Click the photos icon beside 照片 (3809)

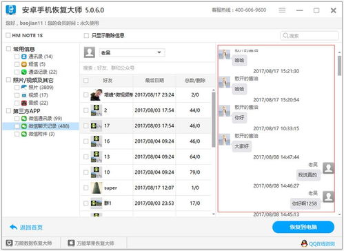(24, 88)
